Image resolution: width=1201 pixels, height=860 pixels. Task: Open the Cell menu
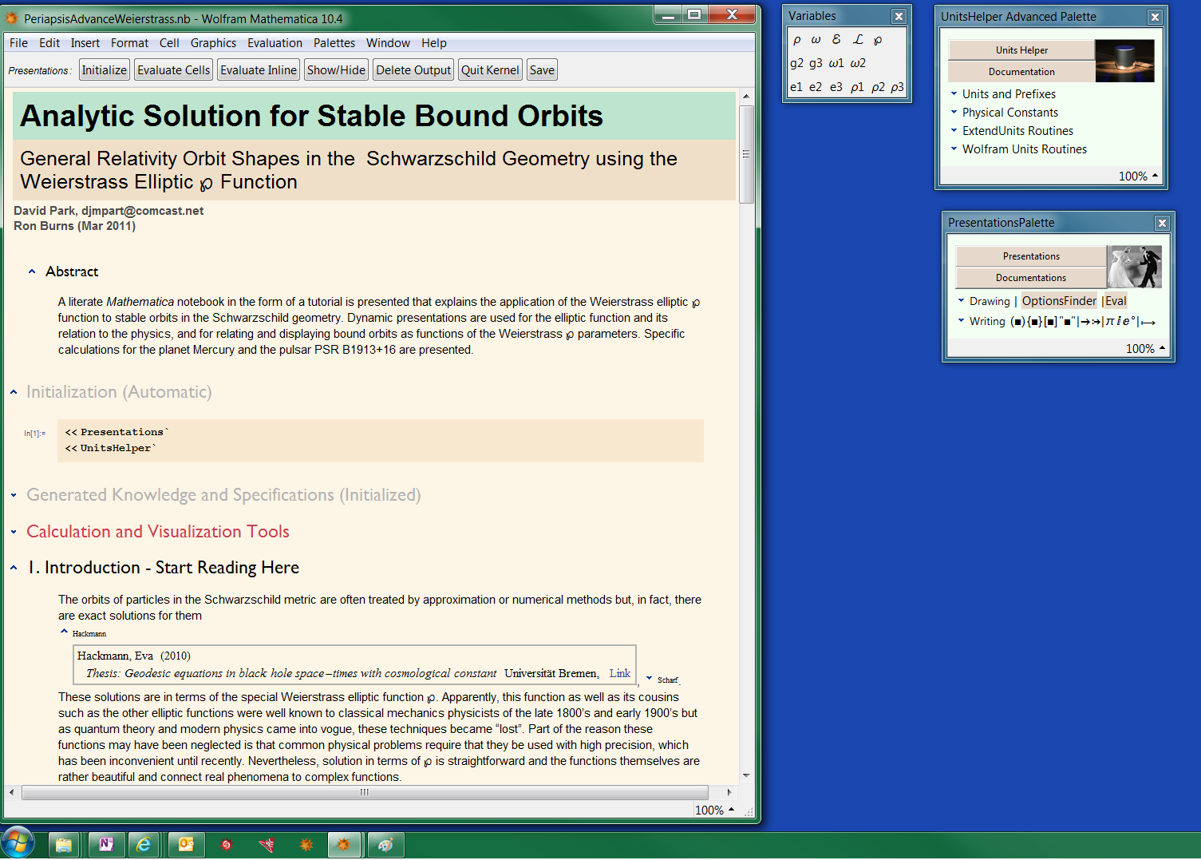tap(169, 43)
